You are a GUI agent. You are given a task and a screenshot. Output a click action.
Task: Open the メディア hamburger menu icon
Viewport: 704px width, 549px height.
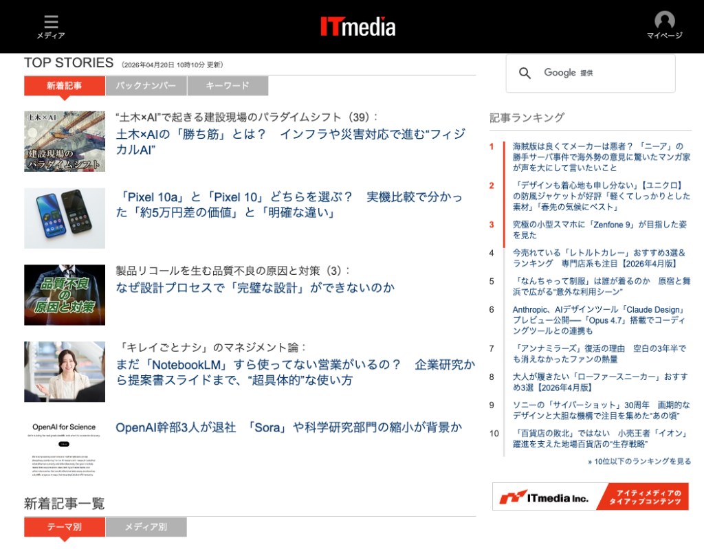coord(51,21)
